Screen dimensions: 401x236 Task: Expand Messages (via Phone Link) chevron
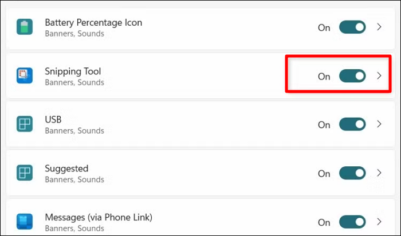pyautogui.click(x=379, y=222)
